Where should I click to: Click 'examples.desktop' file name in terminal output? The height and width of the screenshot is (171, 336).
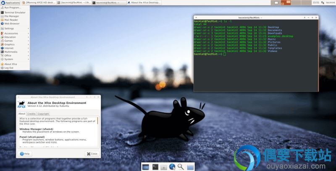click(x=281, y=36)
